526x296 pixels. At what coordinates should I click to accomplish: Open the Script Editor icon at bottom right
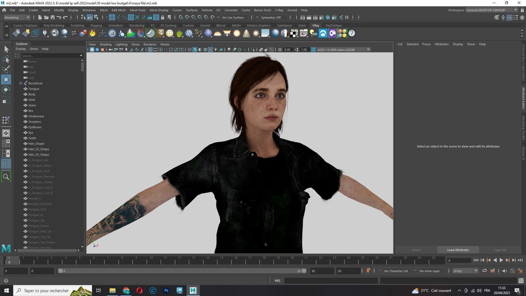(521, 281)
